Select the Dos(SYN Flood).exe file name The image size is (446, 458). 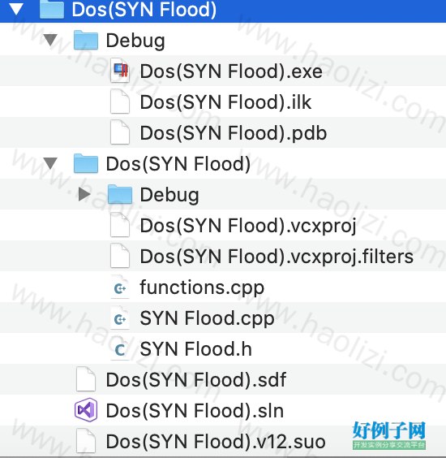[231, 71]
